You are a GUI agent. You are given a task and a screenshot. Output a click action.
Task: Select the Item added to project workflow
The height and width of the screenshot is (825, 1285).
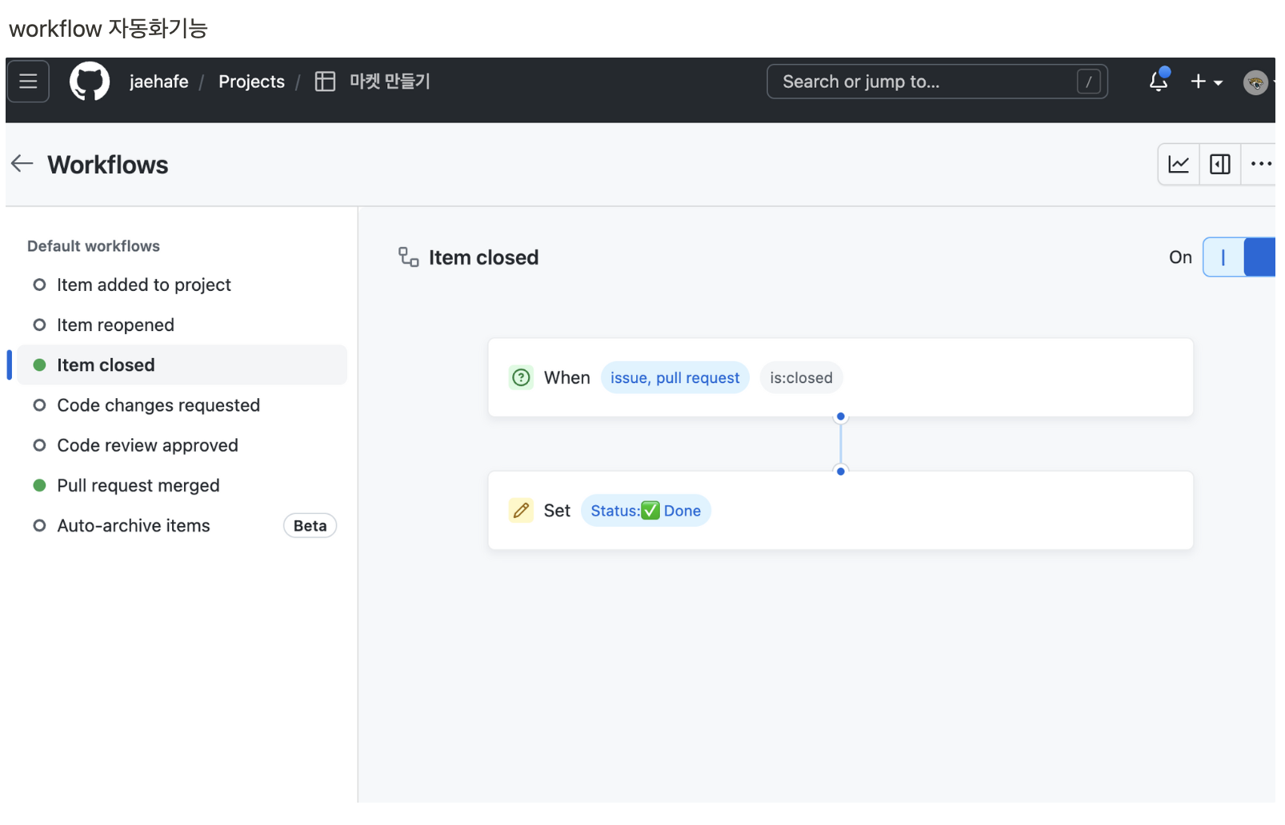[x=144, y=285]
